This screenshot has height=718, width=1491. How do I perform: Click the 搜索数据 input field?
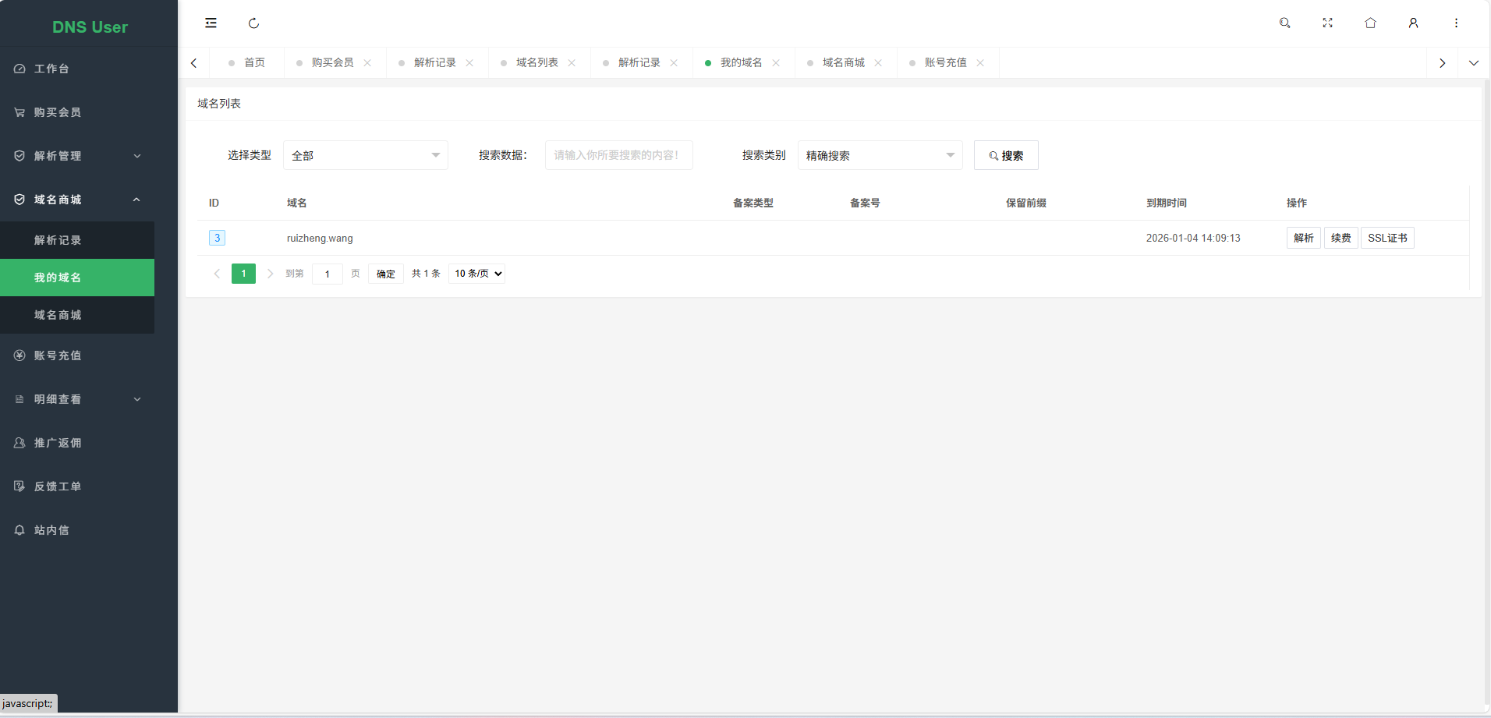618,155
